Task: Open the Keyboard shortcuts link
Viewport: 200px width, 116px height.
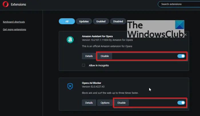Action: 14,22
